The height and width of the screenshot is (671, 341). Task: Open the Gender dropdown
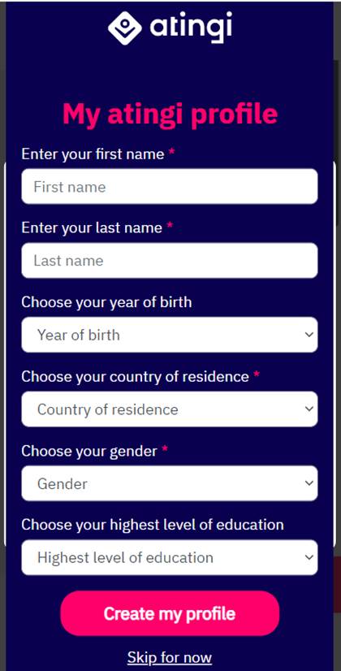[x=170, y=483]
